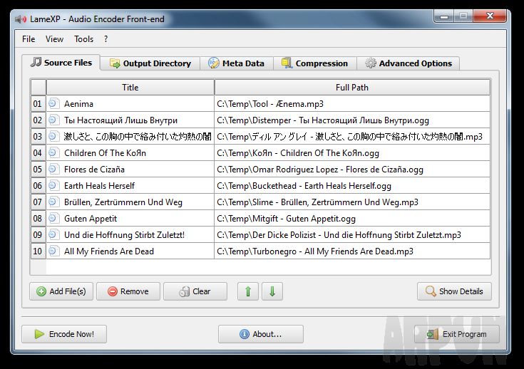Click the green move-up arrow button
The height and width of the screenshot is (369, 524).
tap(247, 291)
